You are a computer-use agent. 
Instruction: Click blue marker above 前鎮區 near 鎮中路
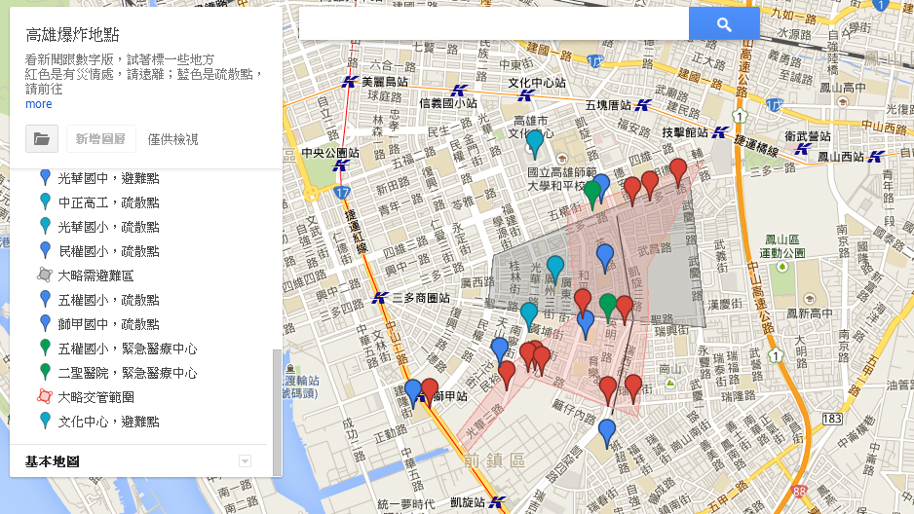(607, 433)
